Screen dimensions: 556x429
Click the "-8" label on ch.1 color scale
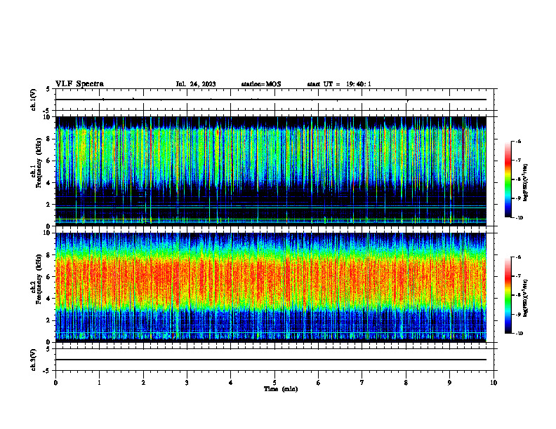[518, 179]
